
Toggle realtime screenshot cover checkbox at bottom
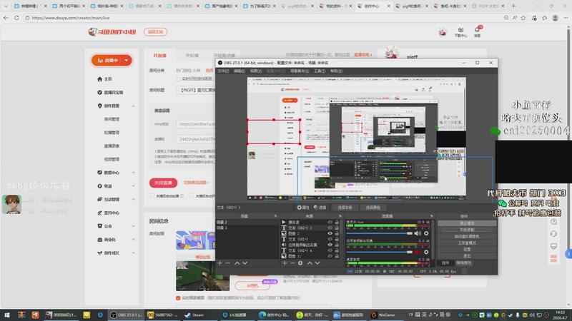178,298
